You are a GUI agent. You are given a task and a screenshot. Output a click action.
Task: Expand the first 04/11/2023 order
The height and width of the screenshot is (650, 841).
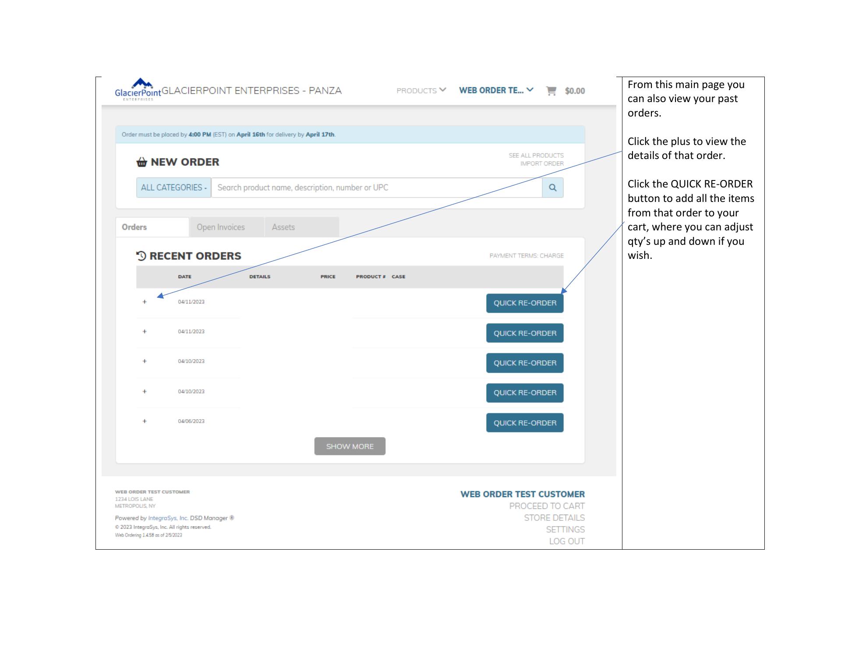145,302
